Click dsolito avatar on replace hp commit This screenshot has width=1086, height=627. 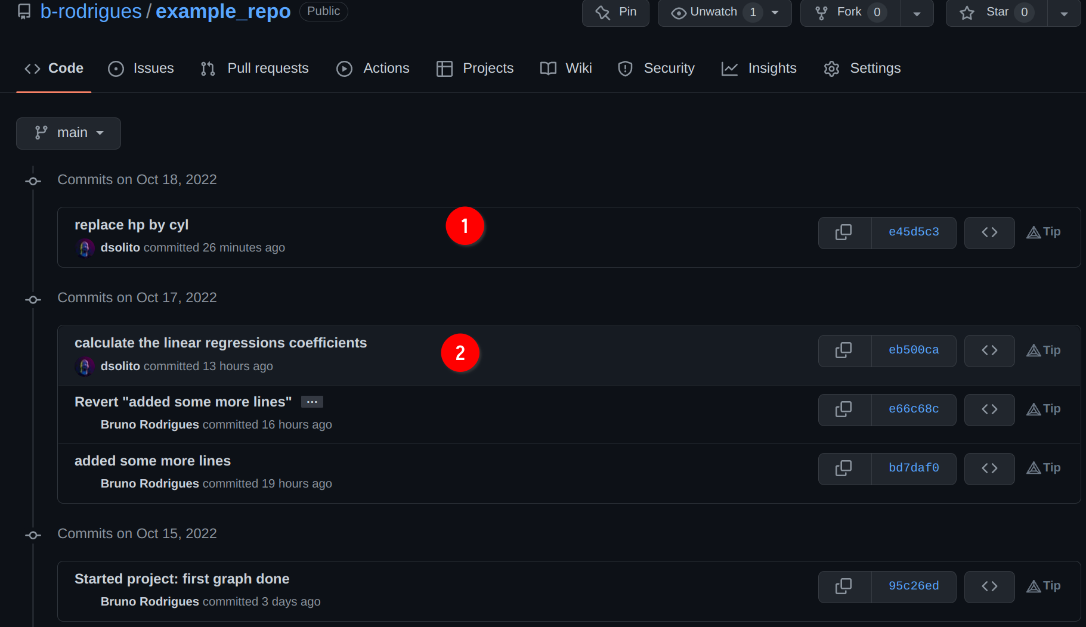tap(85, 247)
